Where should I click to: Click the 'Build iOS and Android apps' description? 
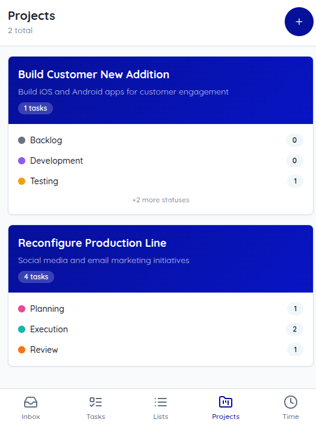coord(123,92)
